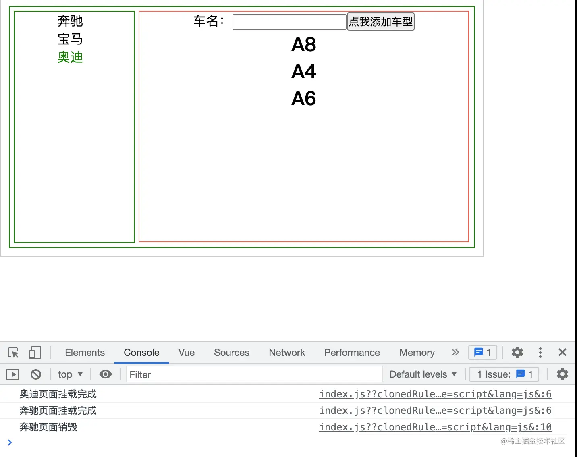Activate the inspect element picker icon
This screenshot has width=577, height=457.
tap(13, 353)
